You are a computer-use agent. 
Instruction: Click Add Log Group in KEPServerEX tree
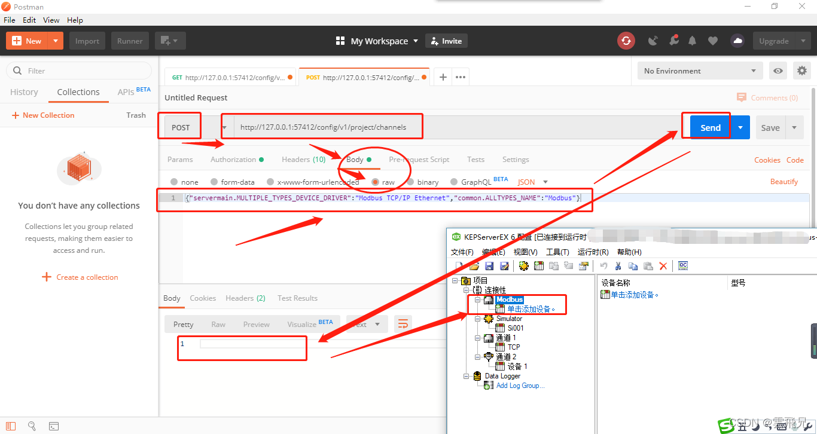(x=520, y=386)
